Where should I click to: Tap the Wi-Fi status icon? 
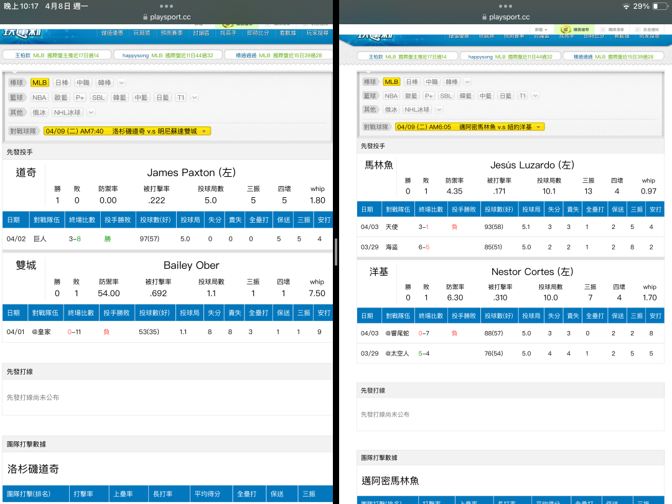click(x=626, y=6)
